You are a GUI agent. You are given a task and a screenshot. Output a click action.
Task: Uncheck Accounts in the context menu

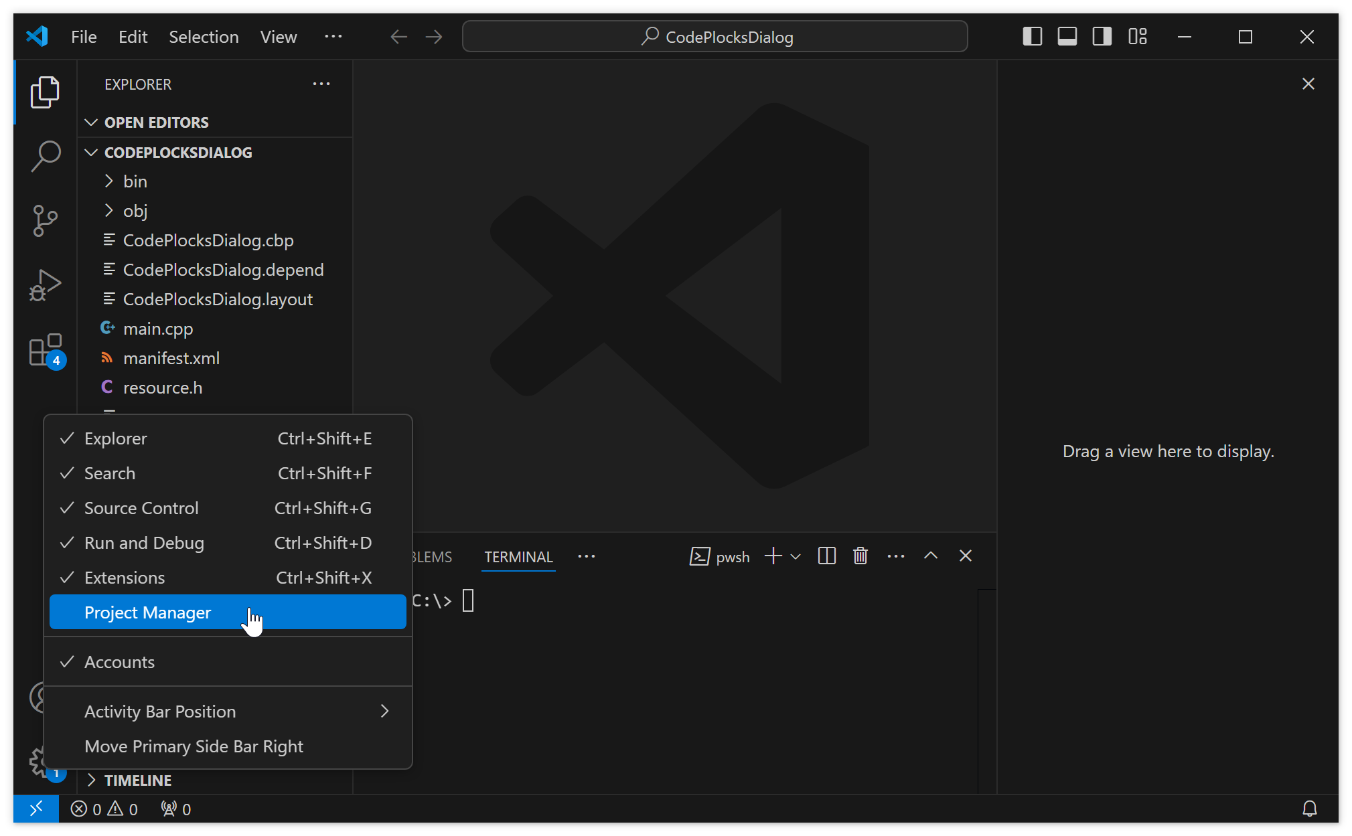point(228,661)
